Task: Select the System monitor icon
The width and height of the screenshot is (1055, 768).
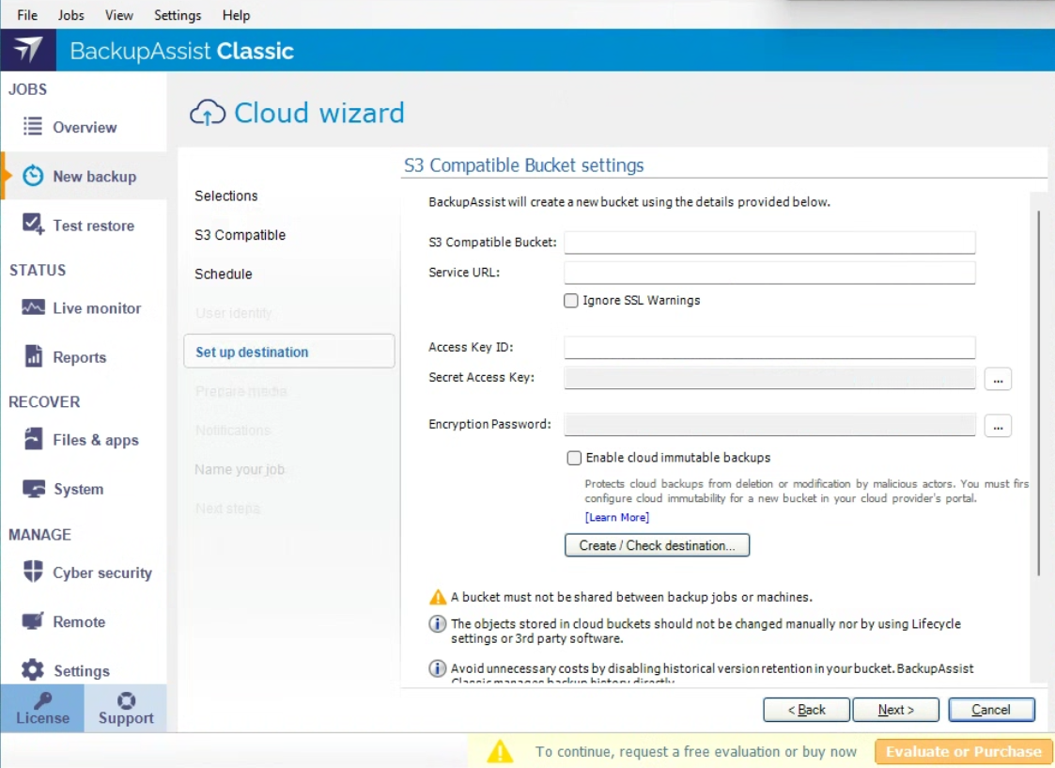Action: (x=33, y=489)
